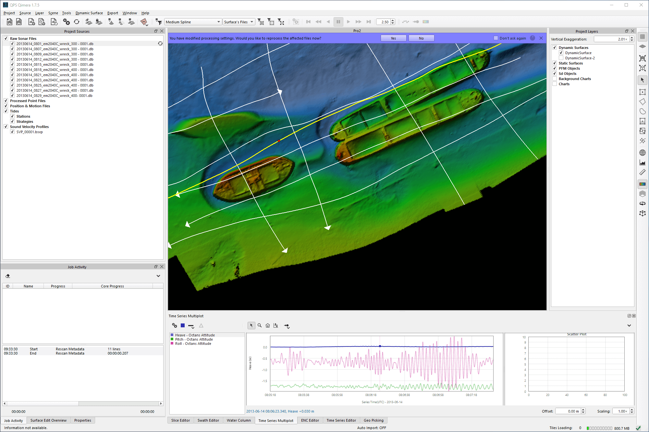This screenshot has width=649, height=432.
Task: Tick the Don't ask again checkbox
Action: [496, 38]
